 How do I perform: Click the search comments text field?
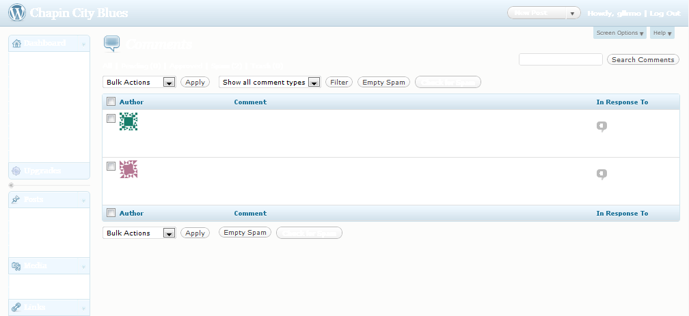click(x=560, y=59)
